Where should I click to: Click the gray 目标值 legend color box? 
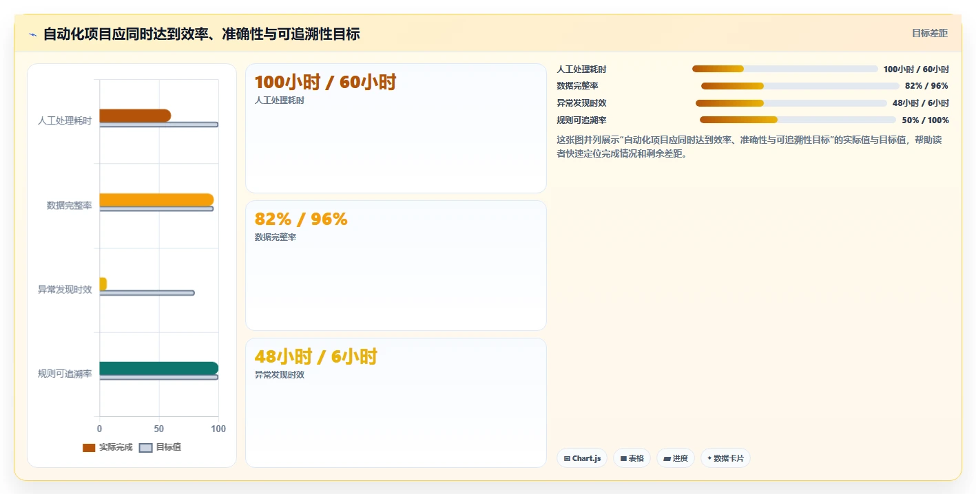pyautogui.click(x=145, y=448)
